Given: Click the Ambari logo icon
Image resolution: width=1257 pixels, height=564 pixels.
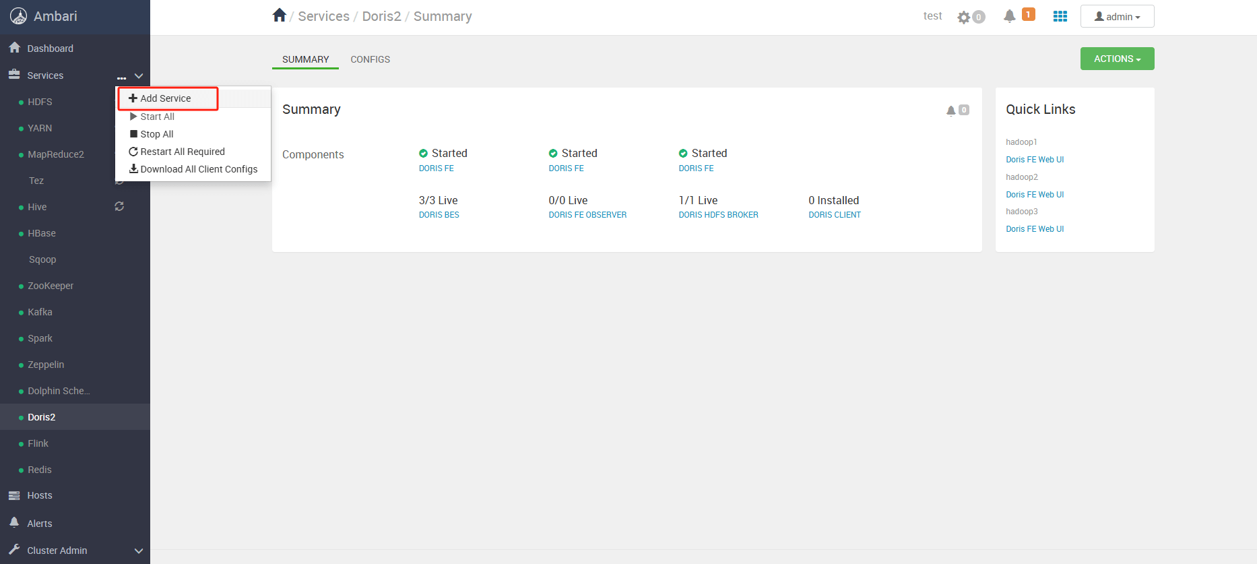Looking at the screenshot, I should [x=19, y=16].
